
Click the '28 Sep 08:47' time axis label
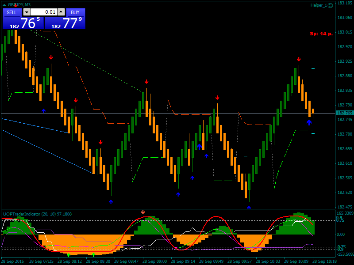pyautogui.click(x=126, y=261)
